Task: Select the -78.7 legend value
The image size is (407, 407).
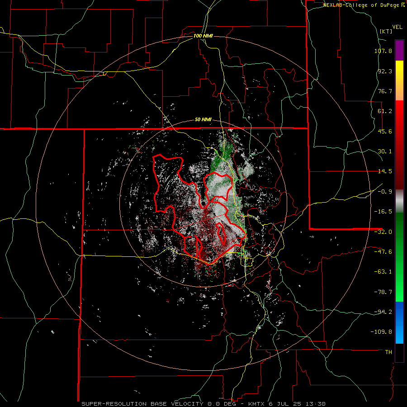Action: [383, 292]
